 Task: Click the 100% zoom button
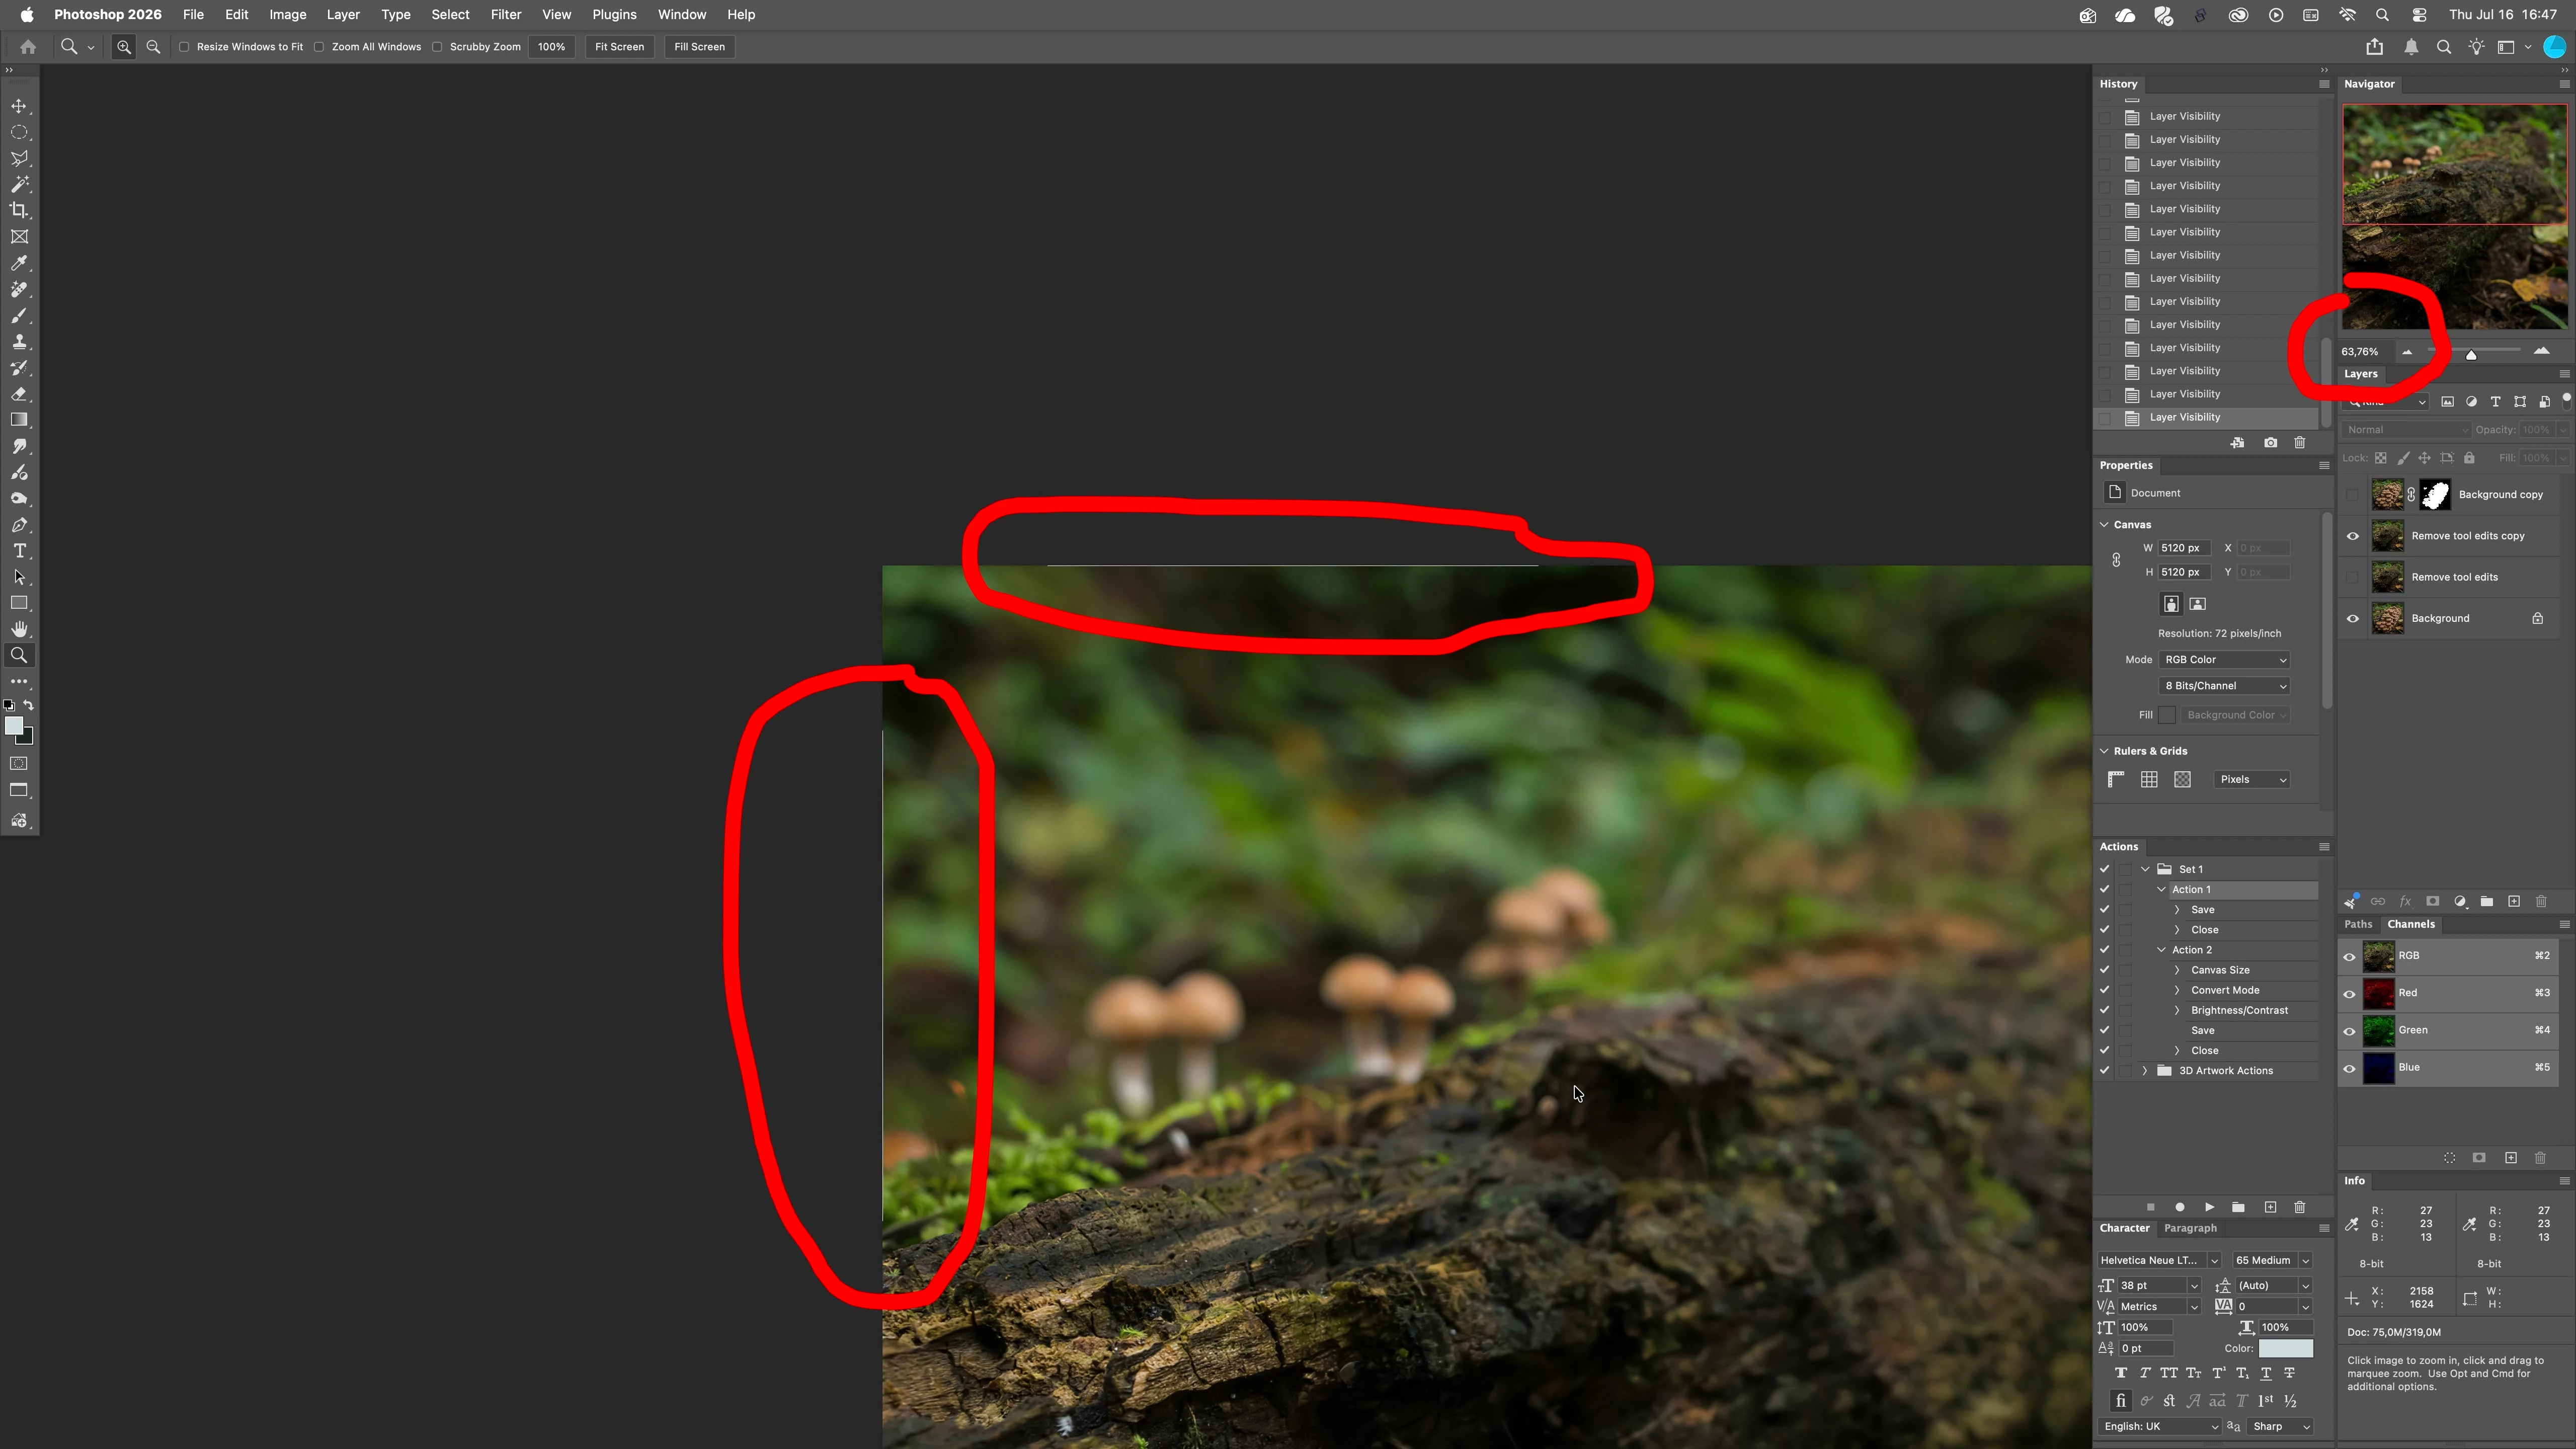pos(551,47)
